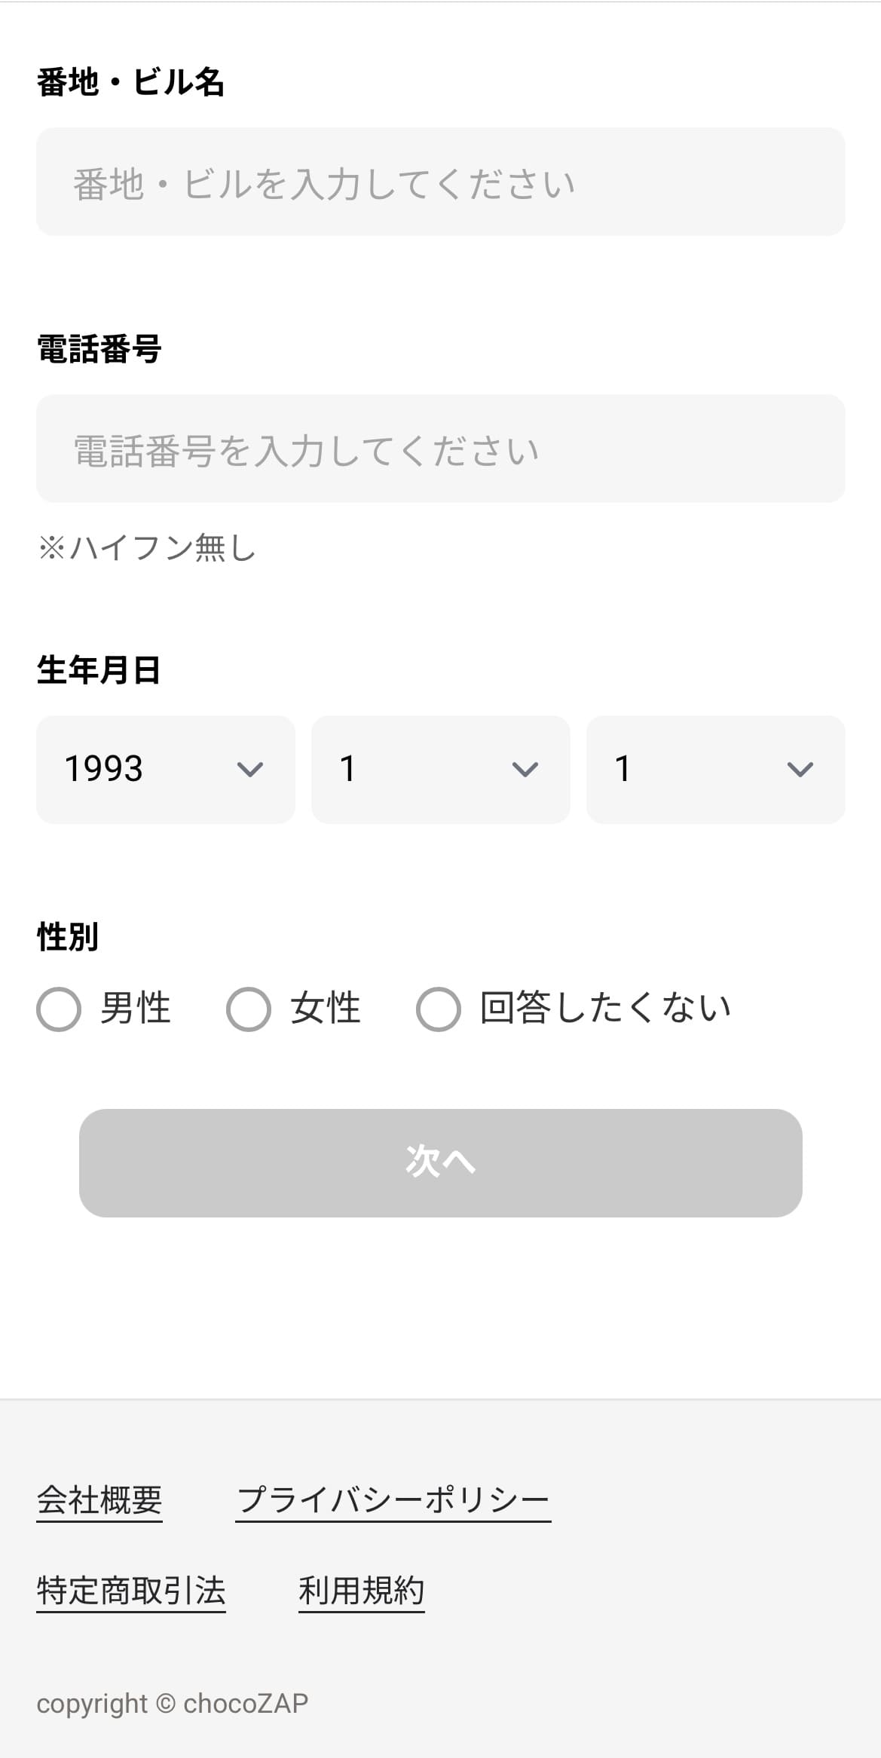Focus the 番地・ビル名 input field

[441, 182]
